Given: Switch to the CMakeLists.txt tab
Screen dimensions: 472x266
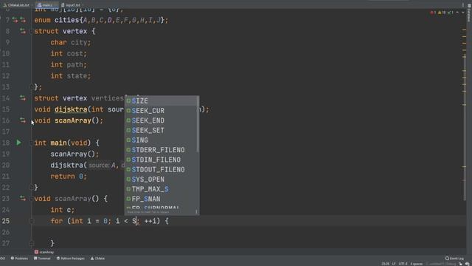Looking at the screenshot, I should coord(16,5).
